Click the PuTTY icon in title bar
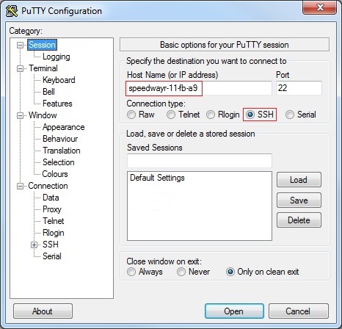Viewport: 342px width, 329px height. tap(12, 11)
